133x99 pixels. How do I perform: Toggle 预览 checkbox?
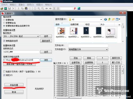pyautogui.click(x=4, y=75)
